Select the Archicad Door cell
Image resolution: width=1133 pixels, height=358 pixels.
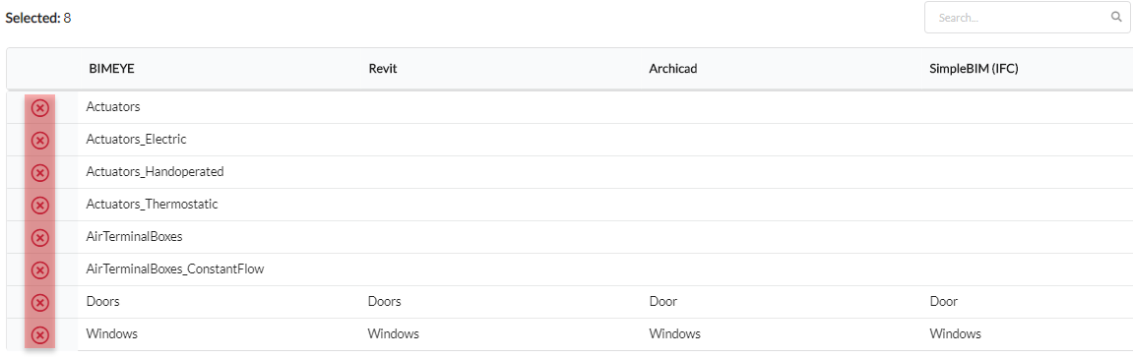[x=663, y=302]
